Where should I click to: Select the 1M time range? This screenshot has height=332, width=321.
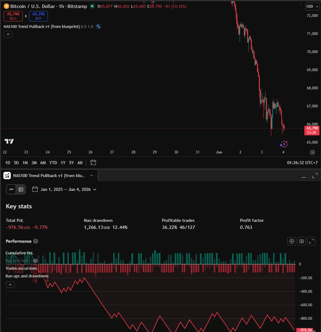click(x=25, y=163)
